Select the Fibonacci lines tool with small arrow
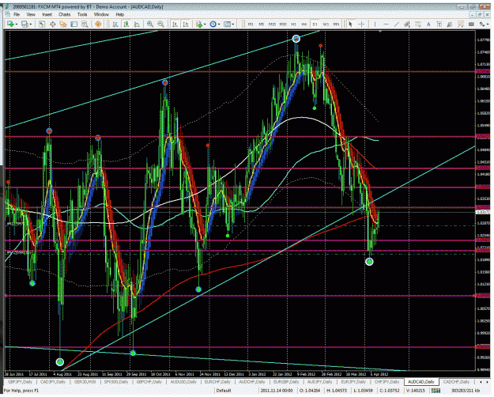 tap(461, 25)
